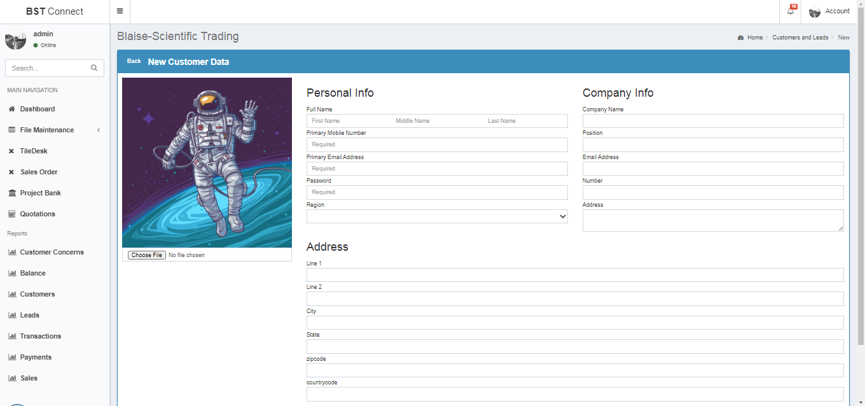Open Customers and Leads breadcrumb link

coord(799,38)
